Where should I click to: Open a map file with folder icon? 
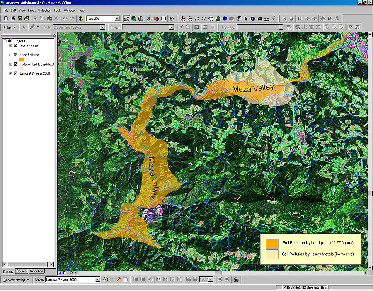[x=13, y=18]
